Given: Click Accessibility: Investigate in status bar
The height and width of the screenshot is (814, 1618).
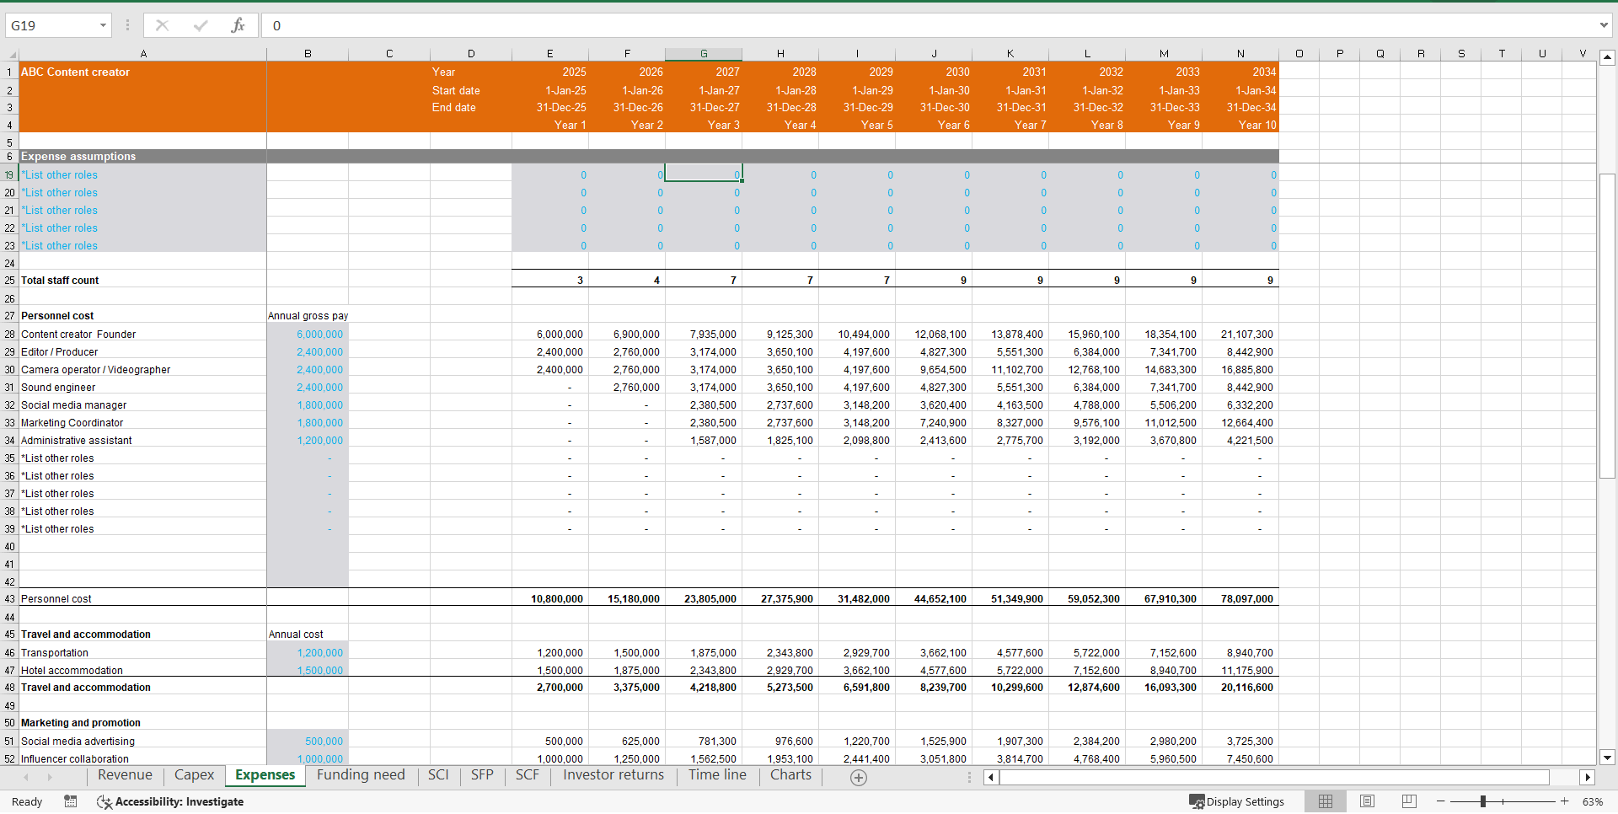Looking at the screenshot, I should (170, 801).
